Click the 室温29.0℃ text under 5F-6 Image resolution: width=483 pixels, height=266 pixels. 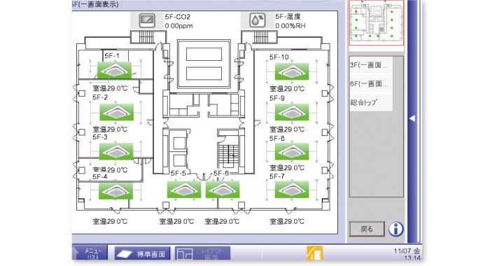[222, 221]
